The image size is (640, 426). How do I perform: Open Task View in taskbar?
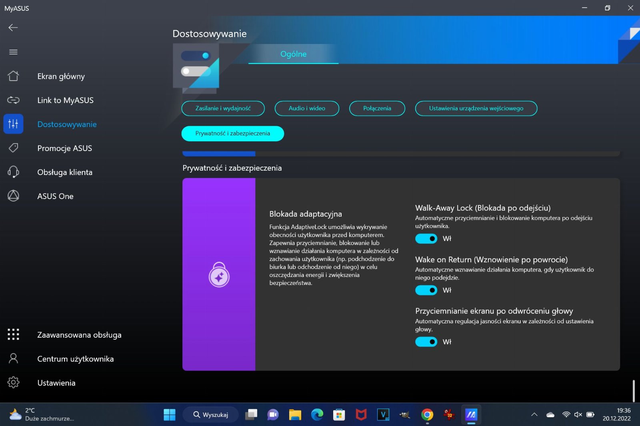tap(251, 415)
